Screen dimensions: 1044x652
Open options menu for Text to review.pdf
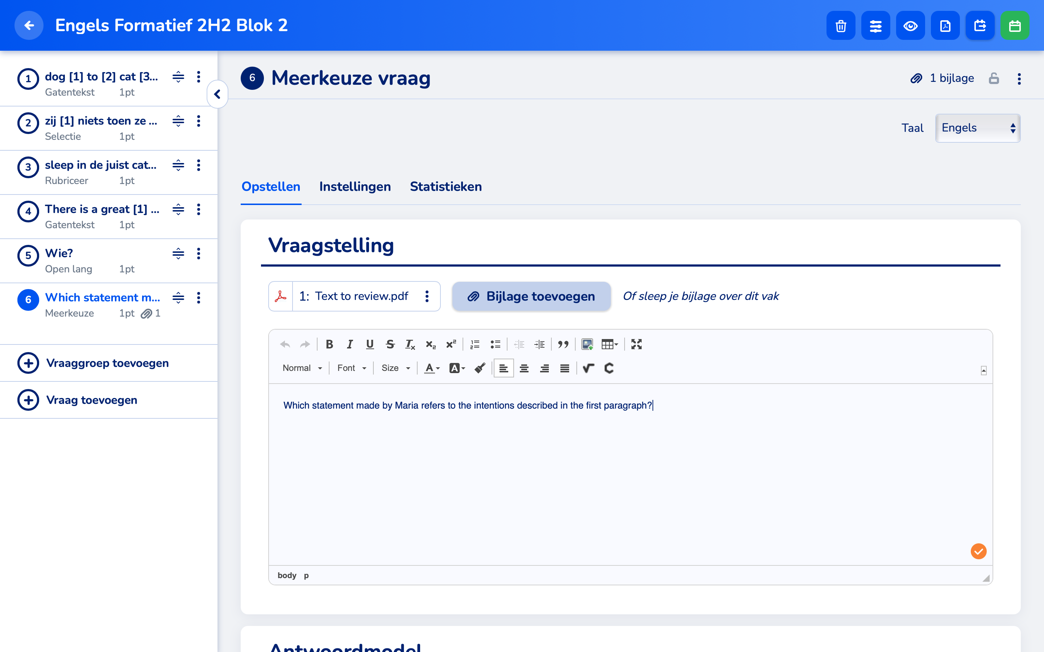427,296
